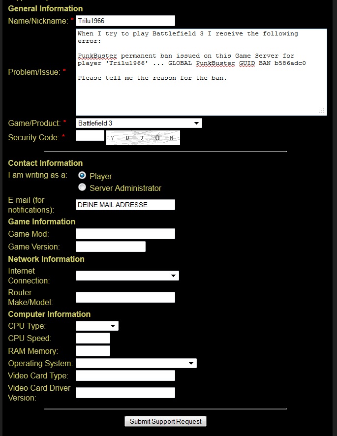Focus the Game Mod text field
This screenshot has height=436, width=337.
(x=125, y=234)
